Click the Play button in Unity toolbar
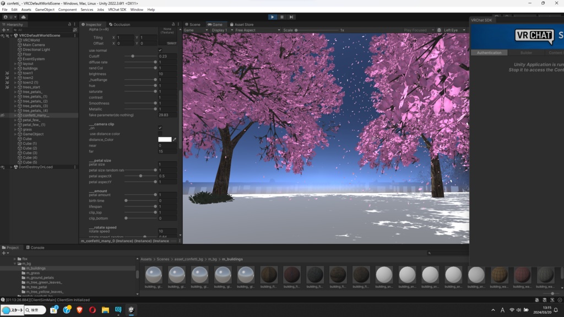The image size is (564, 317). 272,17
